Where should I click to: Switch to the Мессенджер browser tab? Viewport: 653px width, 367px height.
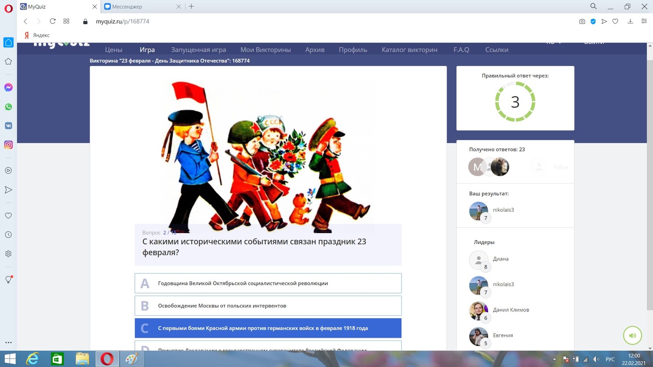[x=142, y=7]
